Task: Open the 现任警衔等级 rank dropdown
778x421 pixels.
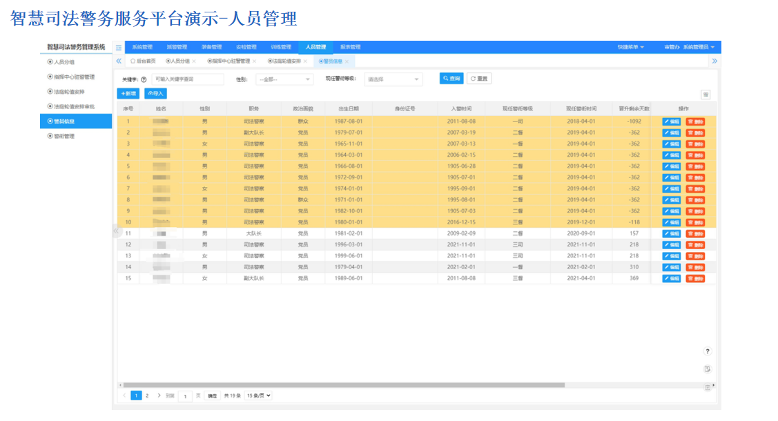Action: point(393,79)
